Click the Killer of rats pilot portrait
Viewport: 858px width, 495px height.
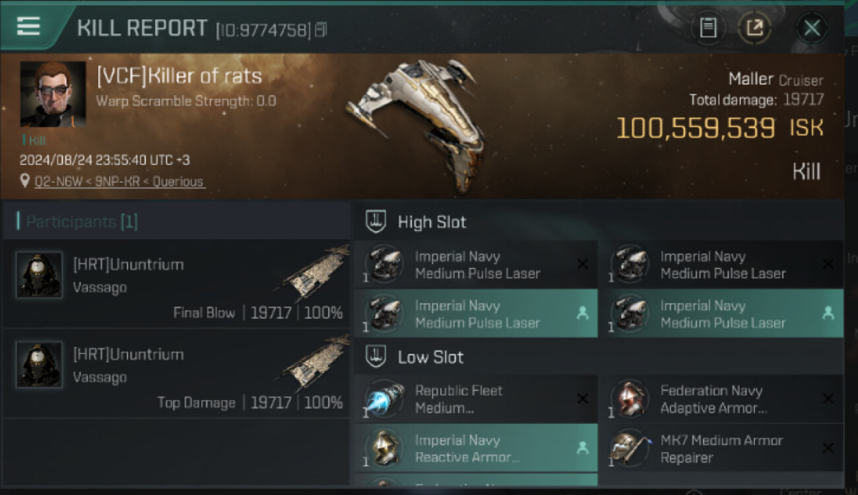(53, 94)
